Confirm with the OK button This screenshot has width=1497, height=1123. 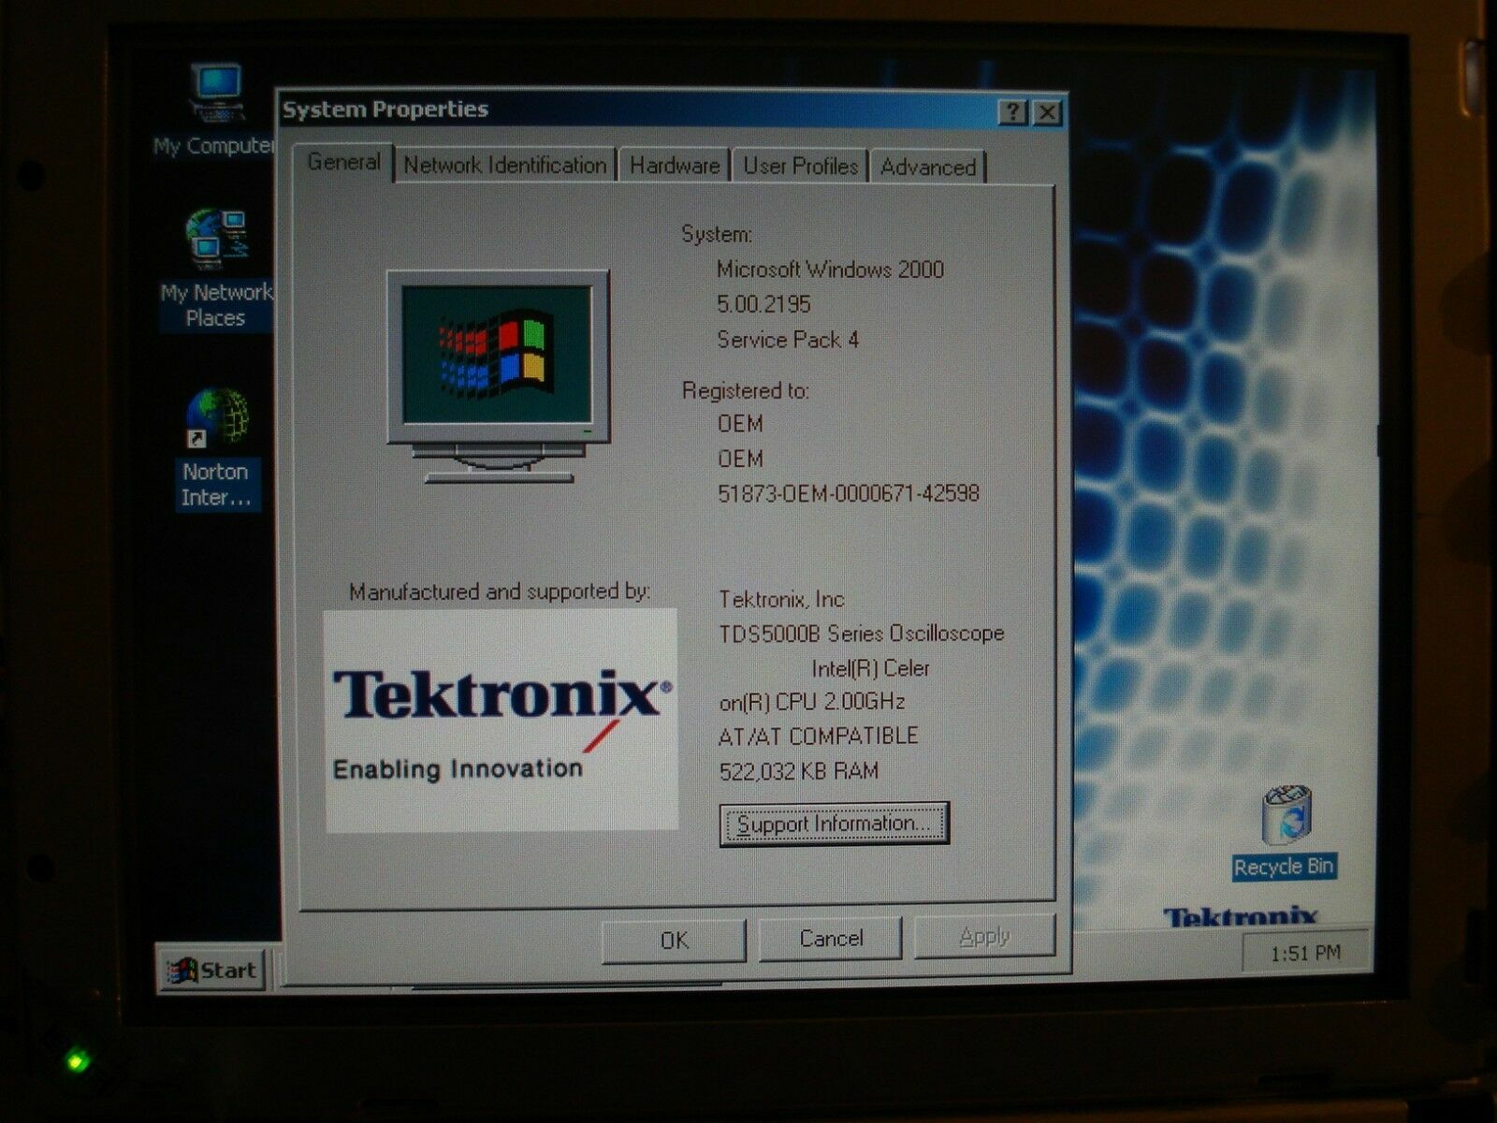click(674, 940)
